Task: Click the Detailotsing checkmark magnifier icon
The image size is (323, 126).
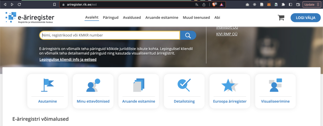Action: [184, 85]
